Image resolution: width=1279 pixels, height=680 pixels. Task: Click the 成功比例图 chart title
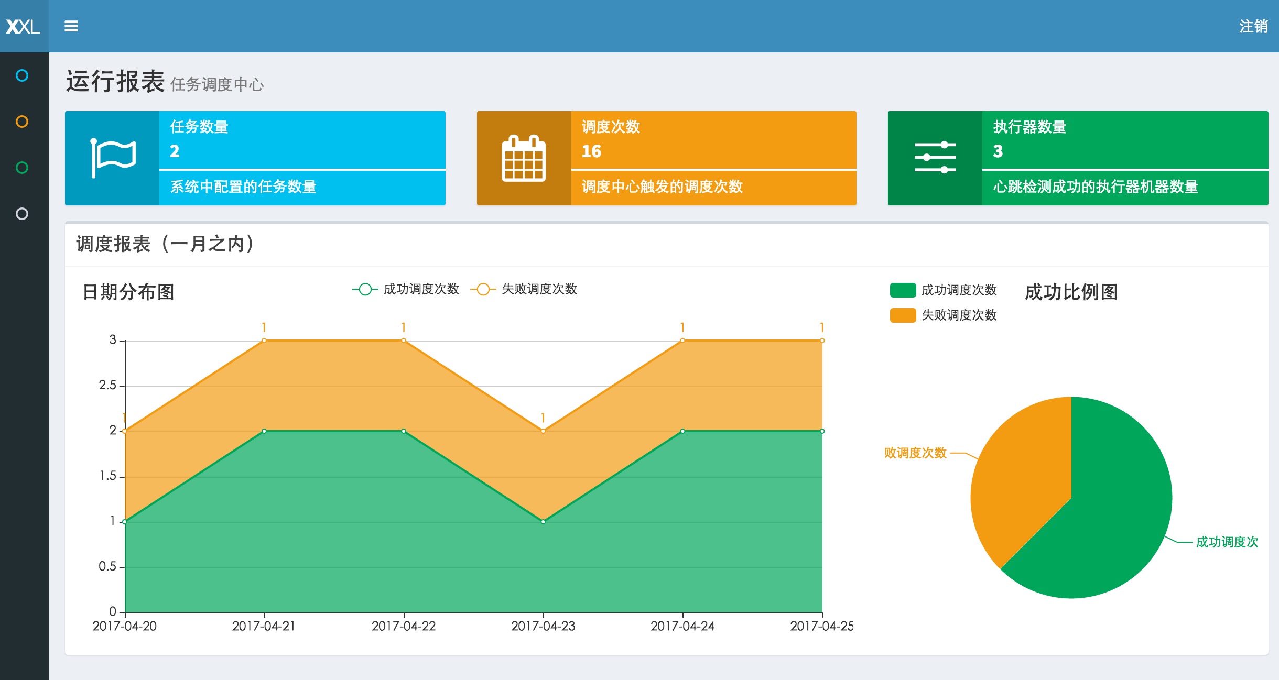click(x=1071, y=292)
